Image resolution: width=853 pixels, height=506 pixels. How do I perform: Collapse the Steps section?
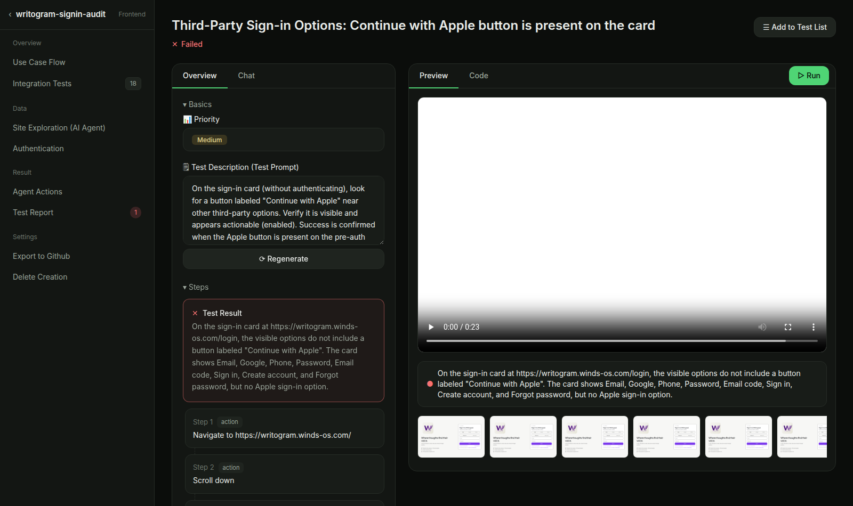[196, 287]
